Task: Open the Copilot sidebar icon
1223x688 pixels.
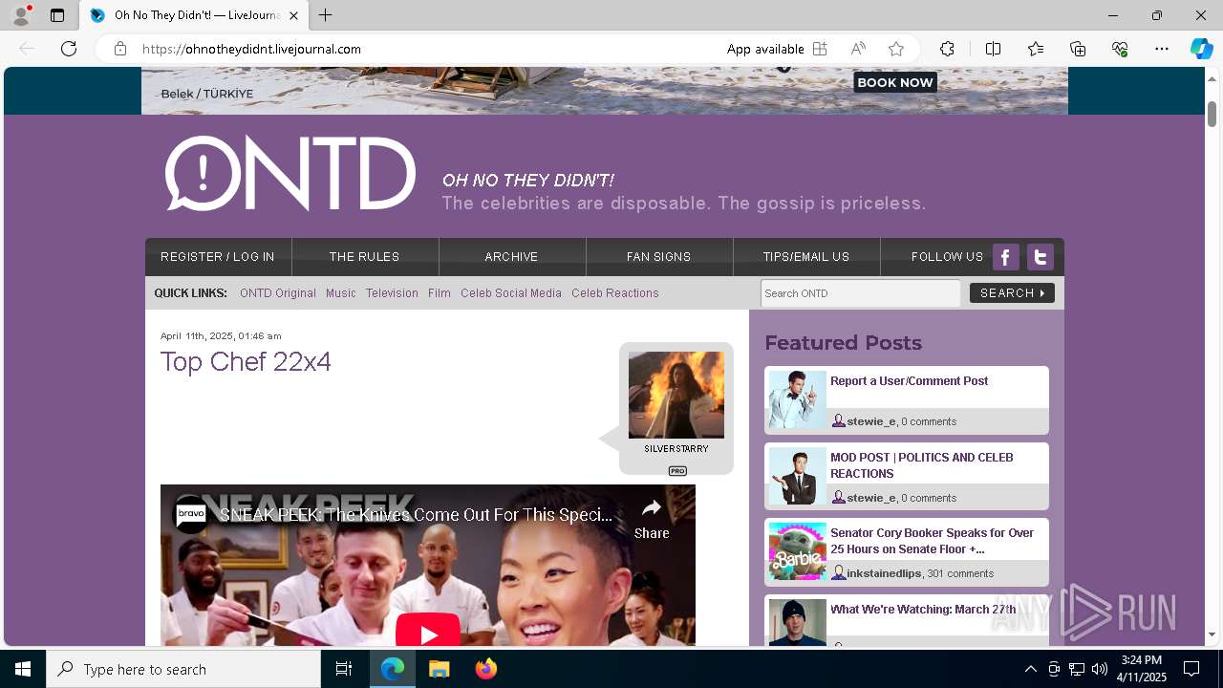Action: click(1201, 49)
